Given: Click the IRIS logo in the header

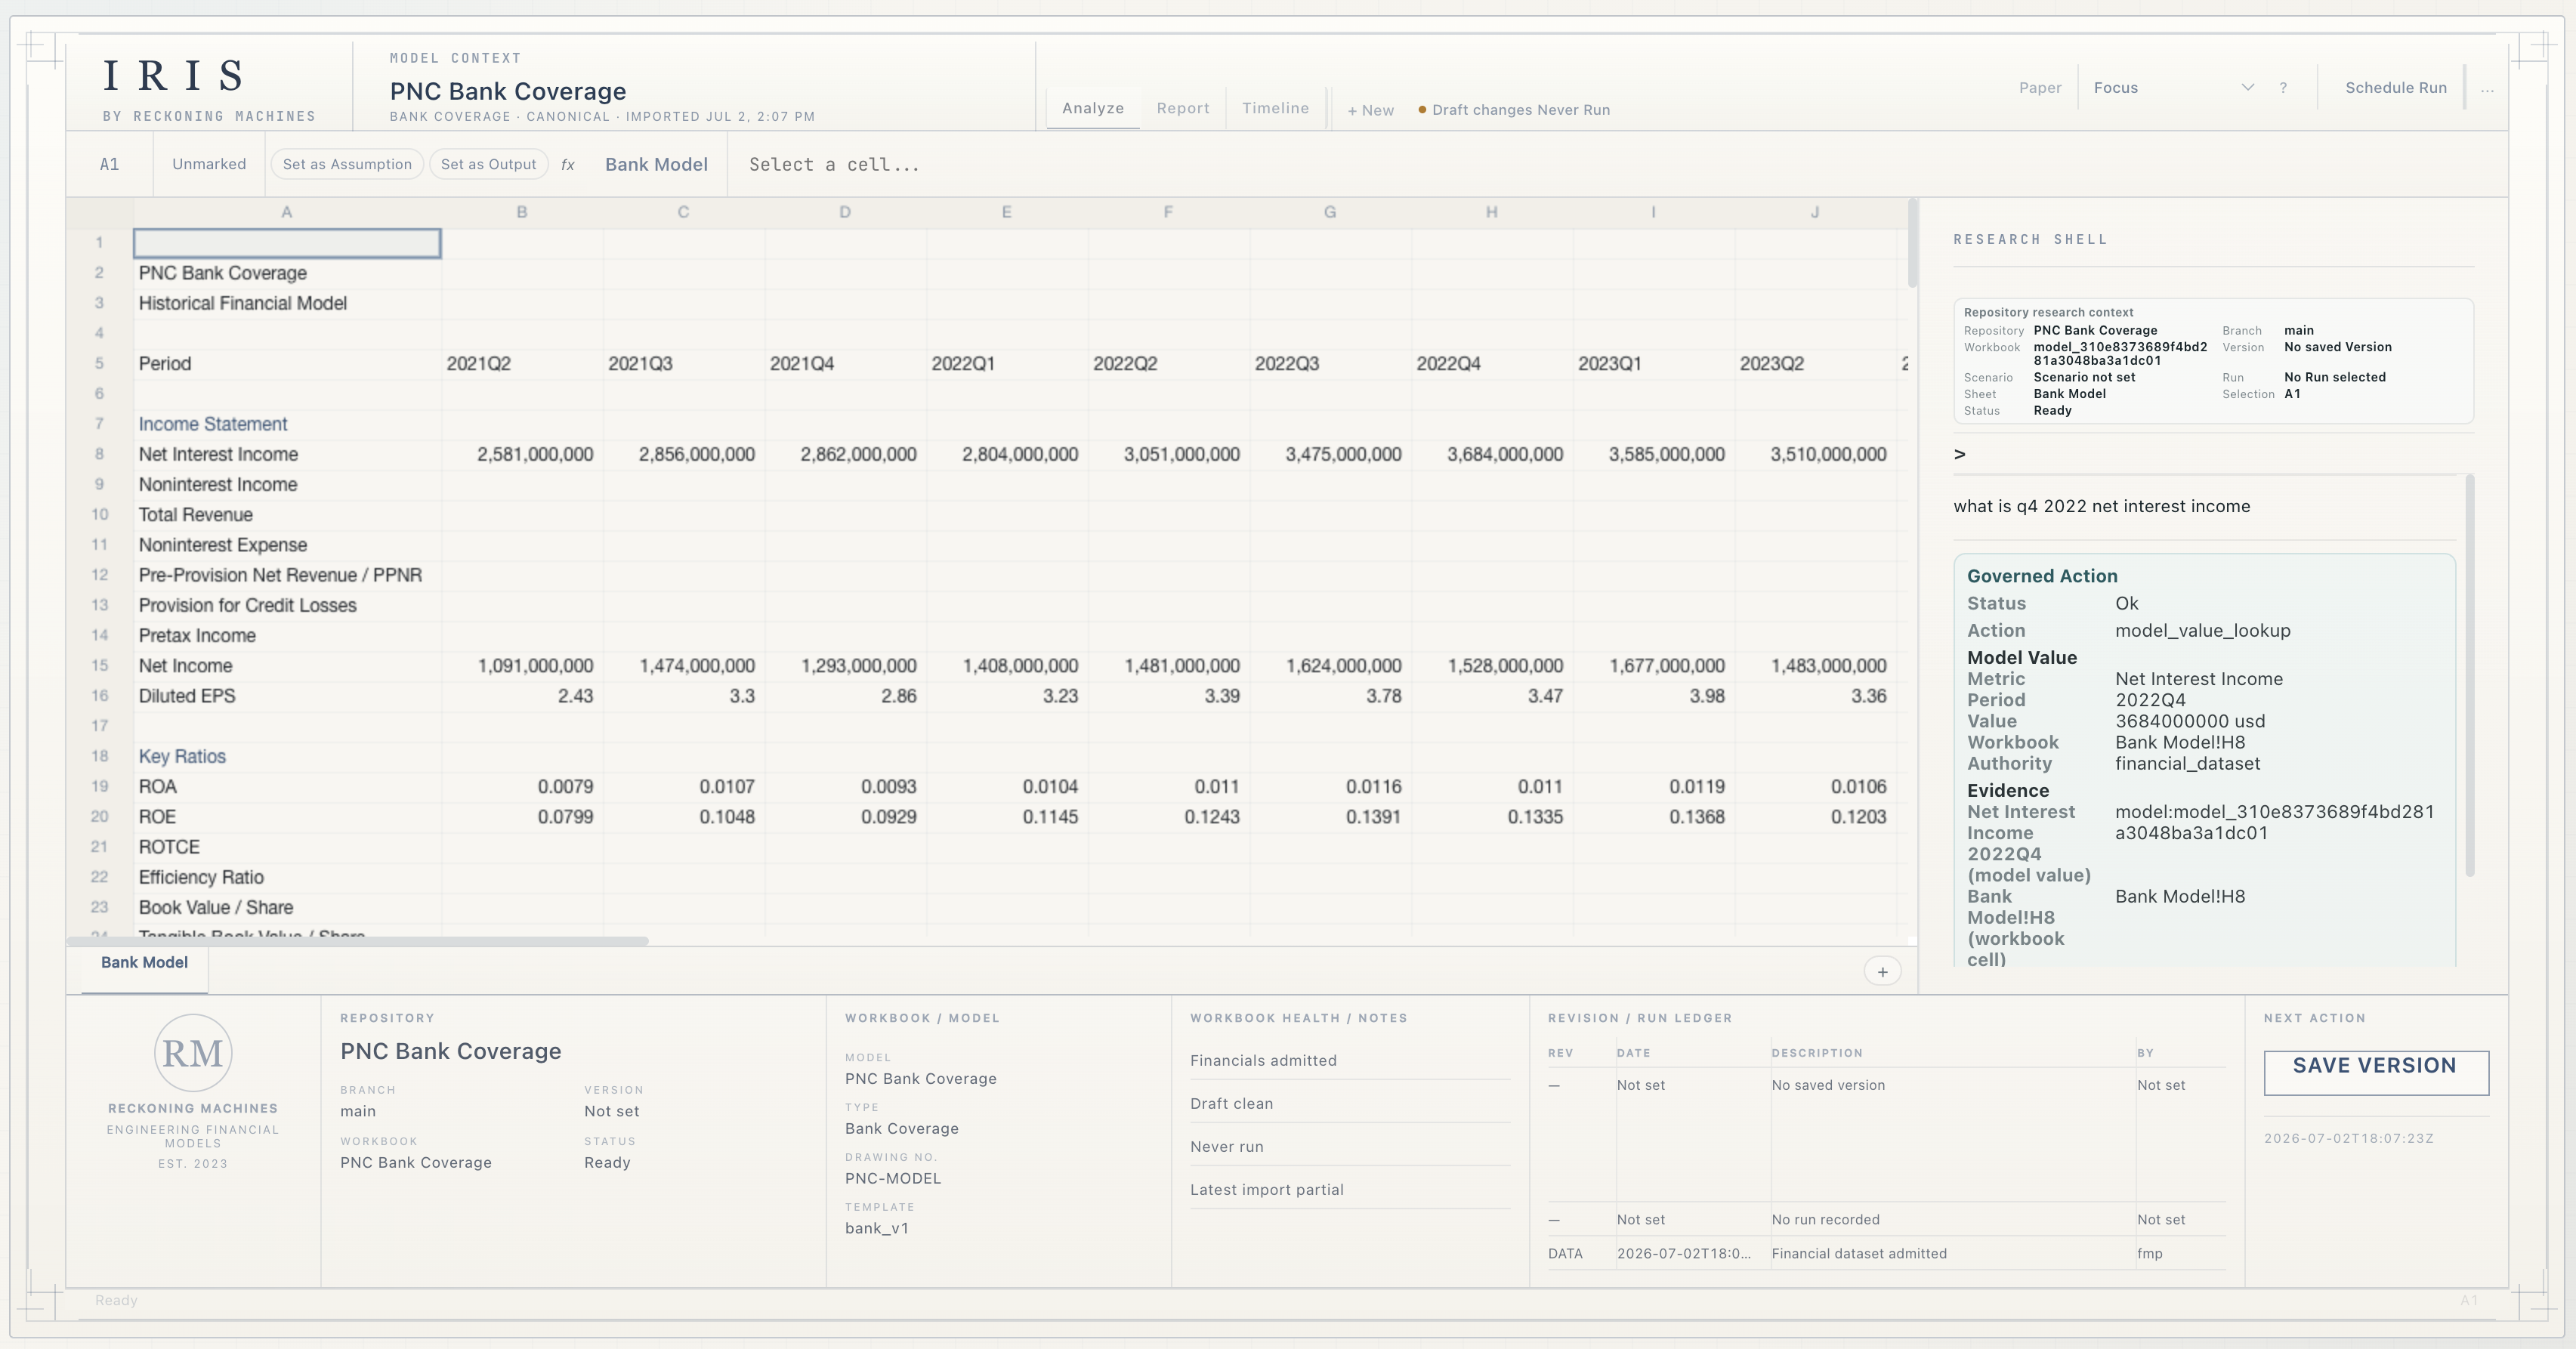Looking at the screenshot, I should [x=174, y=76].
